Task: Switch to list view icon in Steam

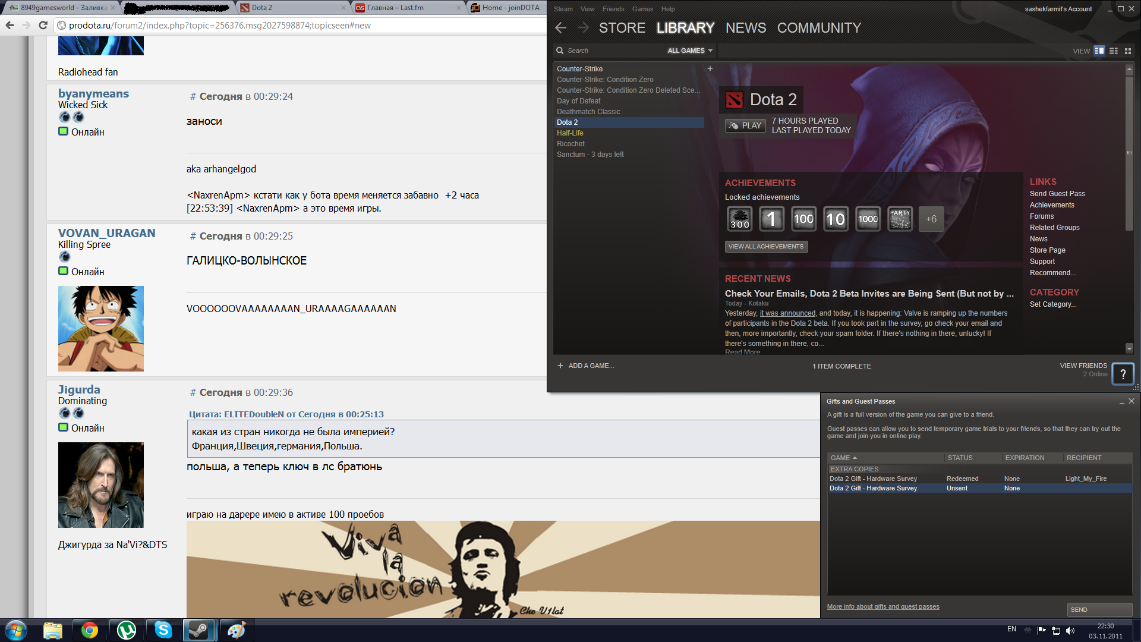Action: [1114, 51]
